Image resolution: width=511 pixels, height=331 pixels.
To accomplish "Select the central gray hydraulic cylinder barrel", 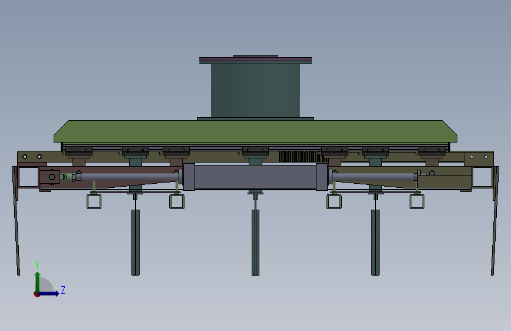I will (x=256, y=177).
